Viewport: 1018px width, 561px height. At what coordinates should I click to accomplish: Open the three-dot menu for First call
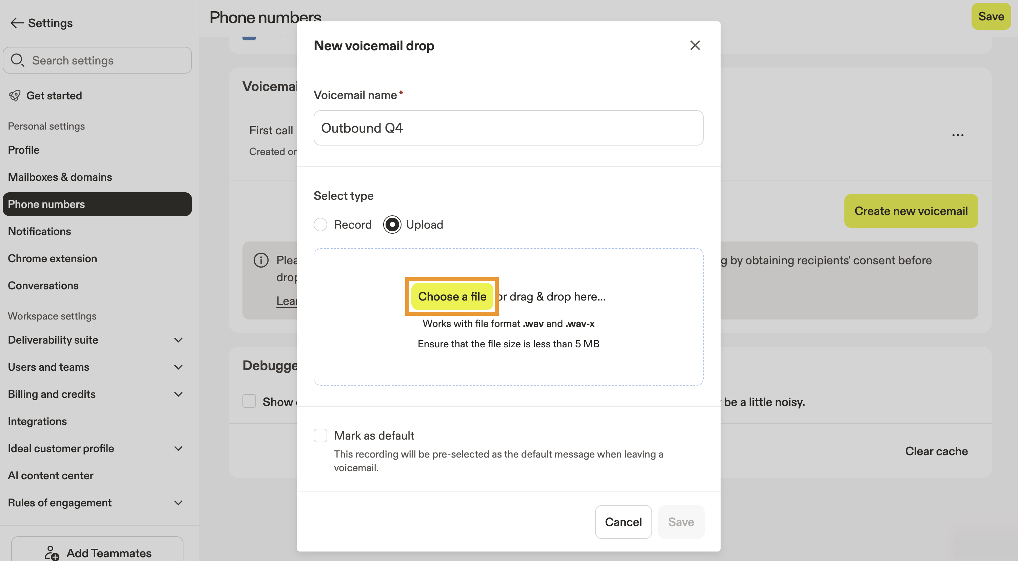[958, 135]
